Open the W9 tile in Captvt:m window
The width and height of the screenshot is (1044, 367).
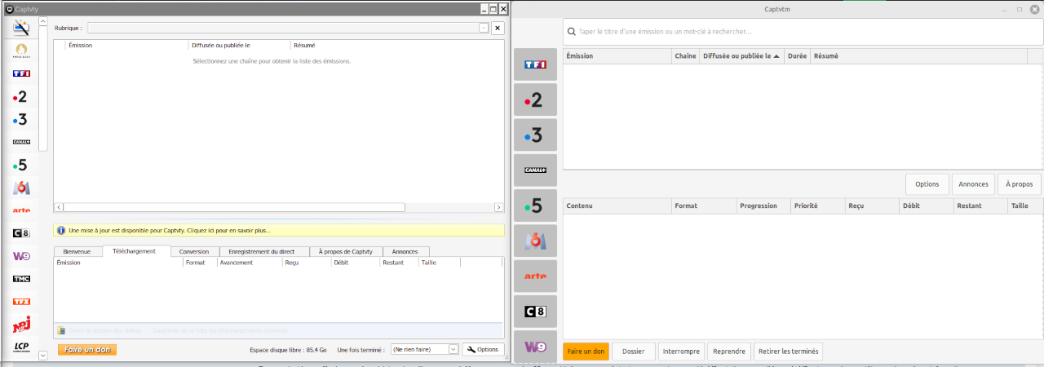pos(535,347)
